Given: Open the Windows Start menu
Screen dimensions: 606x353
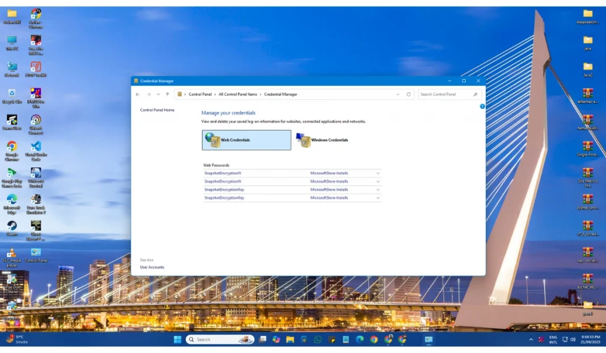Looking at the screenshot, I should 177,339.
